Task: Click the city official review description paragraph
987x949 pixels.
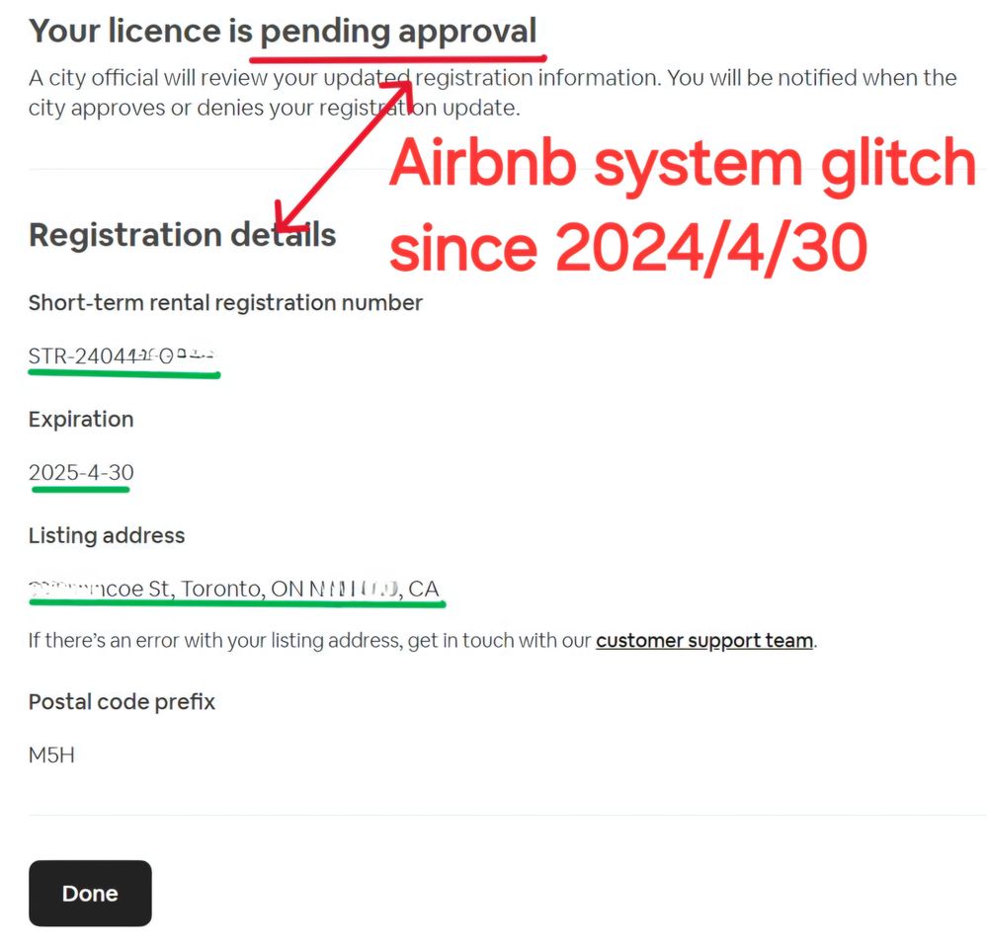Action: [x=492, y=93]
